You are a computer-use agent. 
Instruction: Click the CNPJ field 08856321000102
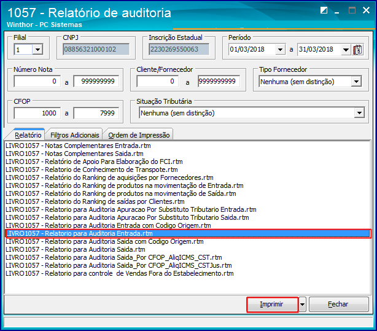pos(96,49)
